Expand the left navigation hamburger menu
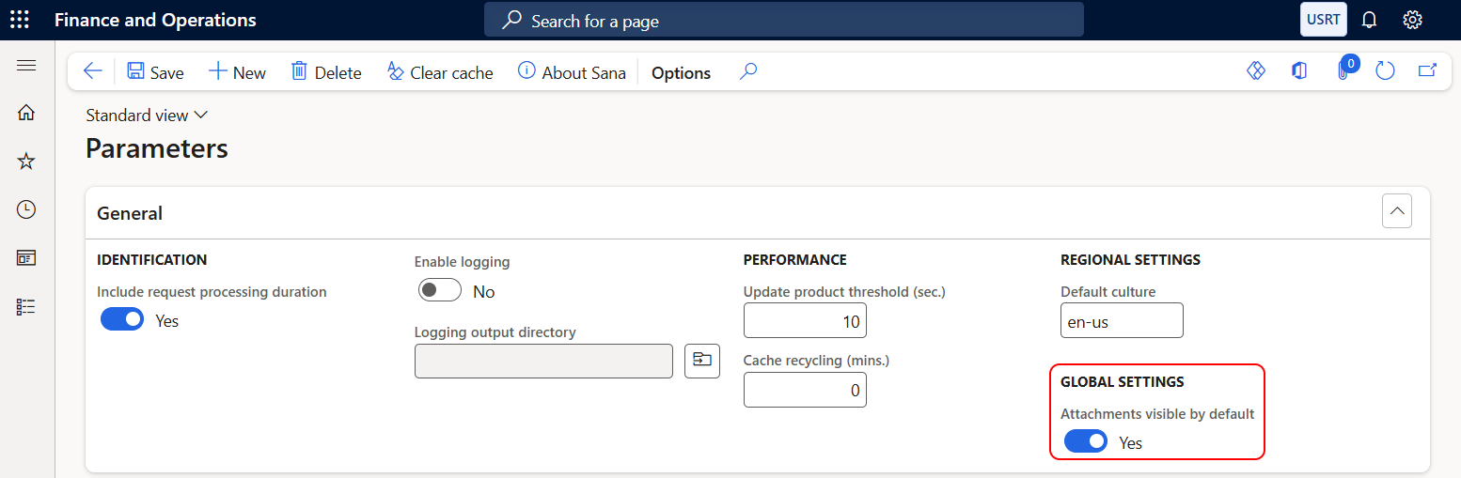The width and height of the screenshot is (1461, 478). pos(26,65)
